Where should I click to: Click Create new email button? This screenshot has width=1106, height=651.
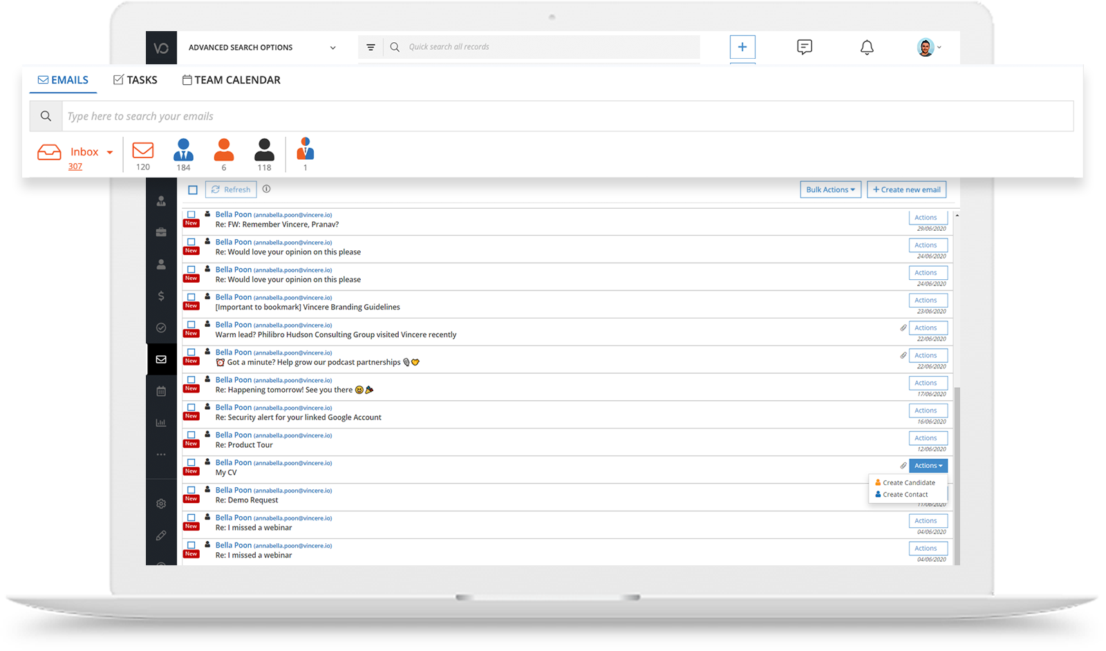click(x=906, y=189)
